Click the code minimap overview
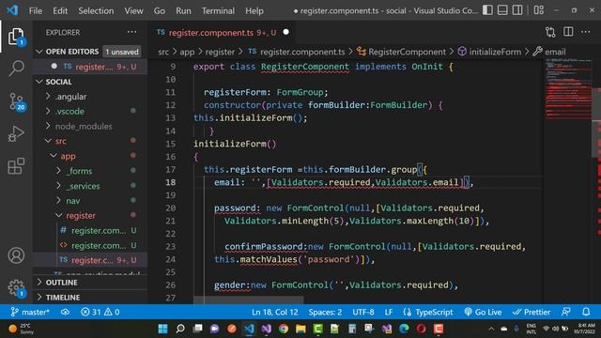Image resolution: width=601 pixels, height=338 pixels. point(569,89)
